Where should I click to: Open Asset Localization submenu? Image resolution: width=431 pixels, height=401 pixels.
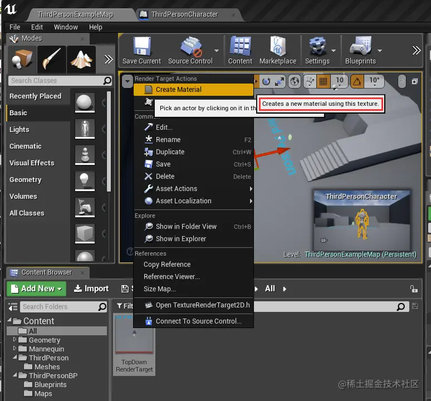click(x=193, y=201)
